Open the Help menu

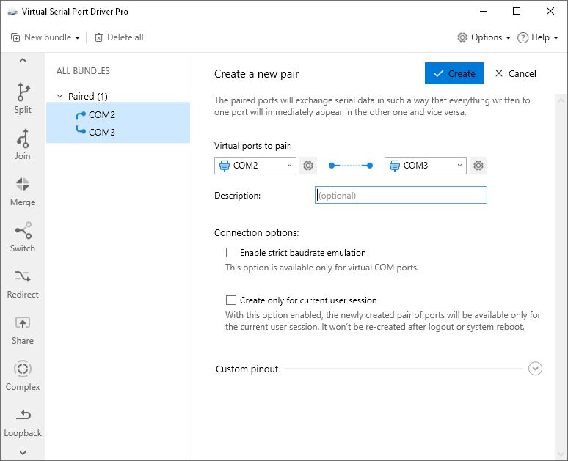click(x=538, y=37)
